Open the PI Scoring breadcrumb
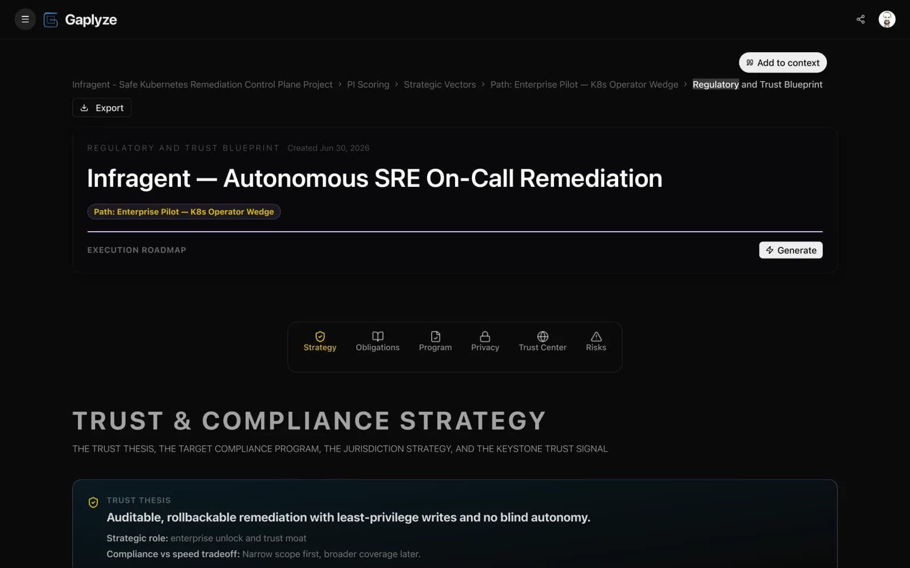 click(368, 85)
